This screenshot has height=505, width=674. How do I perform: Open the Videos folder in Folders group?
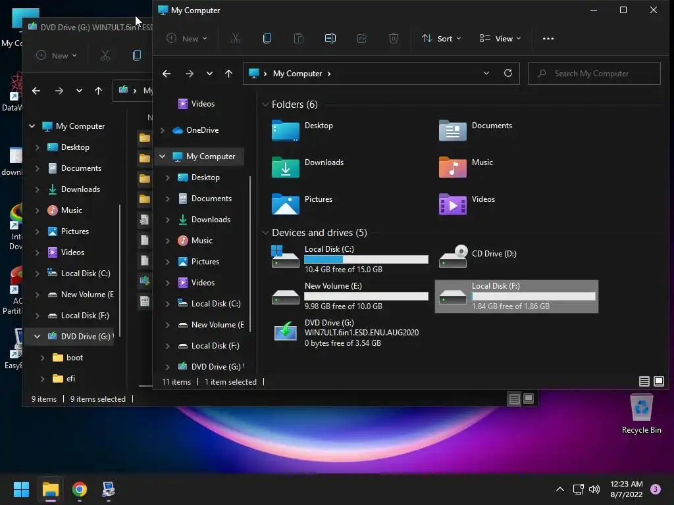coord(467,204)
